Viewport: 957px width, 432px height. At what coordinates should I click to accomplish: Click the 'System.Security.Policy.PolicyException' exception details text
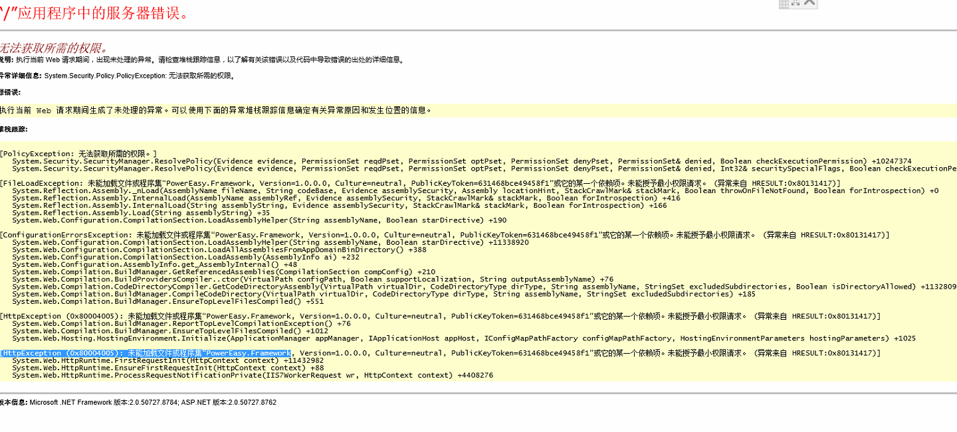click(x=140, y=76)
